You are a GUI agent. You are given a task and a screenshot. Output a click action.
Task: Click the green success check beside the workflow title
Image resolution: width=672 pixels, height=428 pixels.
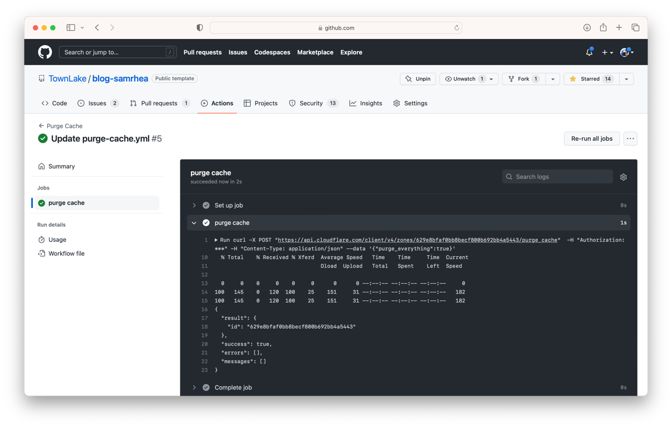(42, 138)
